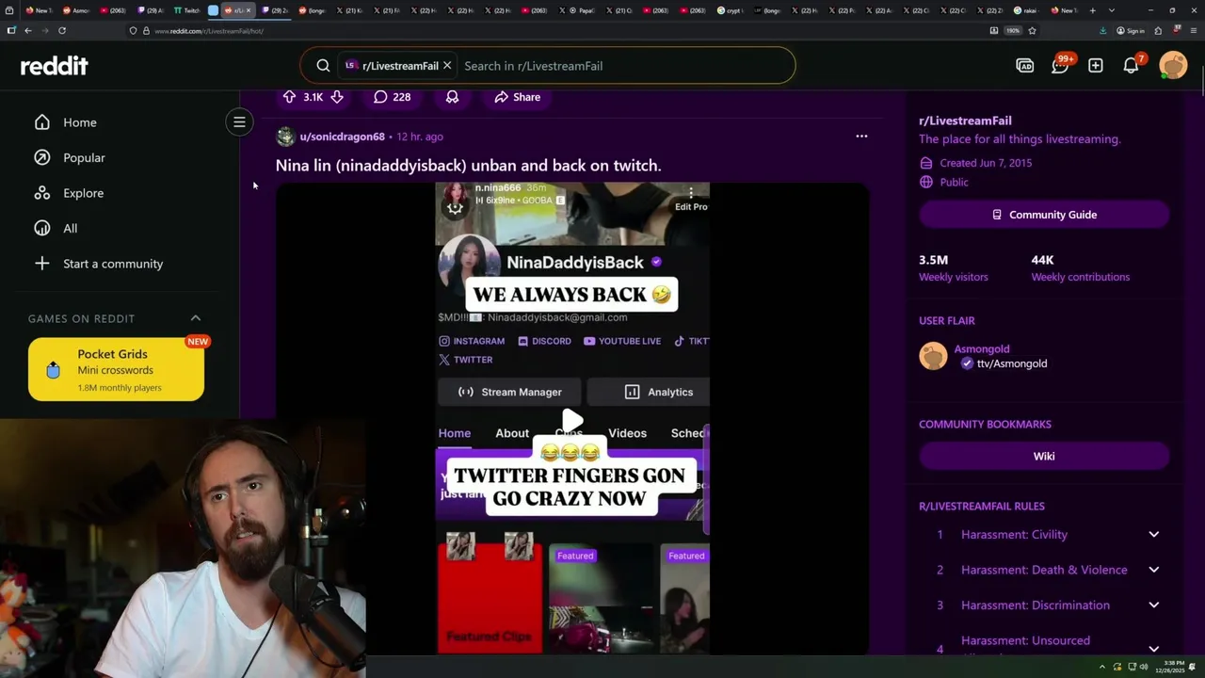Screen dimensions: 1205x678
Task: Open the picture-in-picture toolbar icon
Action: 994,30
